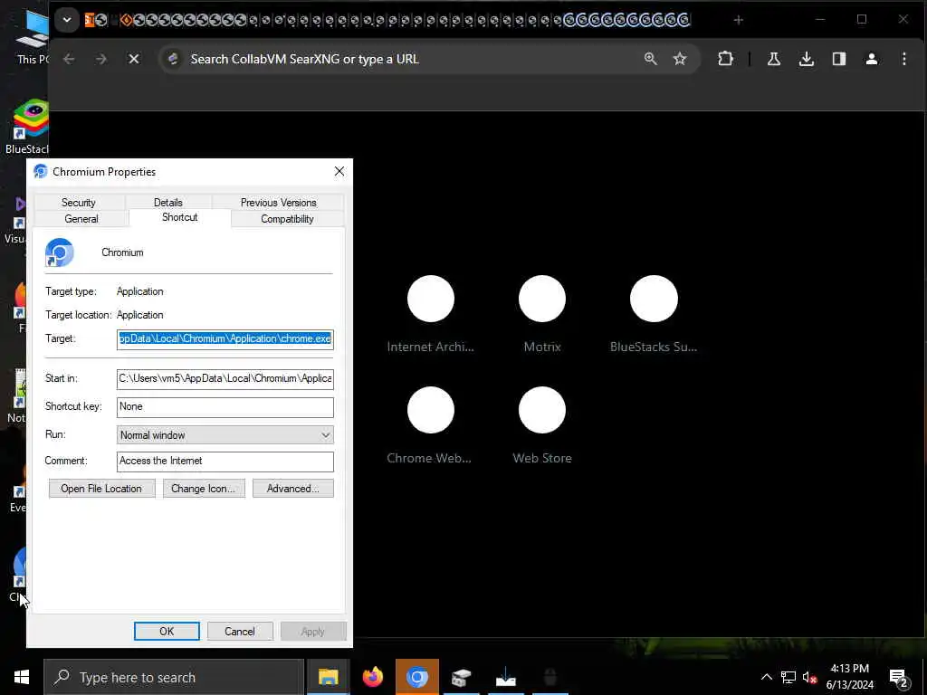The image size is (927, 695).
Task: Select the BlueStacks desktop icon
Action: click(30, 127)
